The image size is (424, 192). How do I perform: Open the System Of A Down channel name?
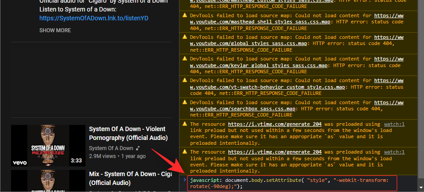click(111, 148)
